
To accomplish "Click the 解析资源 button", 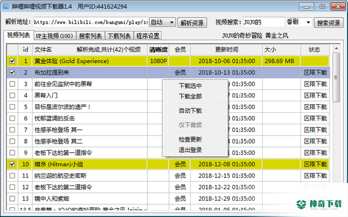I will (x=192, y=23).
